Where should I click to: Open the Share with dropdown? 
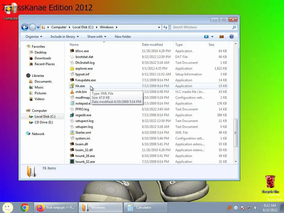tap(97, 37)
